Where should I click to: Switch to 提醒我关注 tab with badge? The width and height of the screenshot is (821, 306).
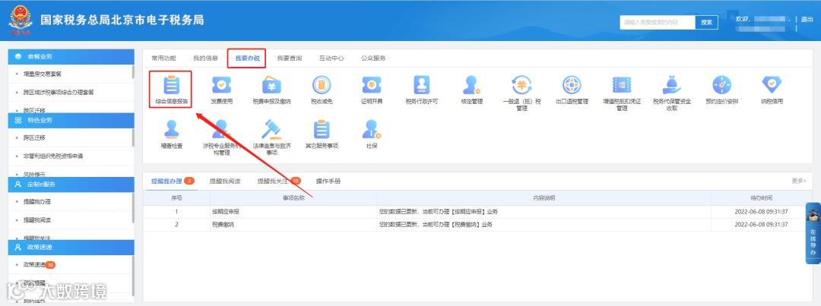coord(278,181)
